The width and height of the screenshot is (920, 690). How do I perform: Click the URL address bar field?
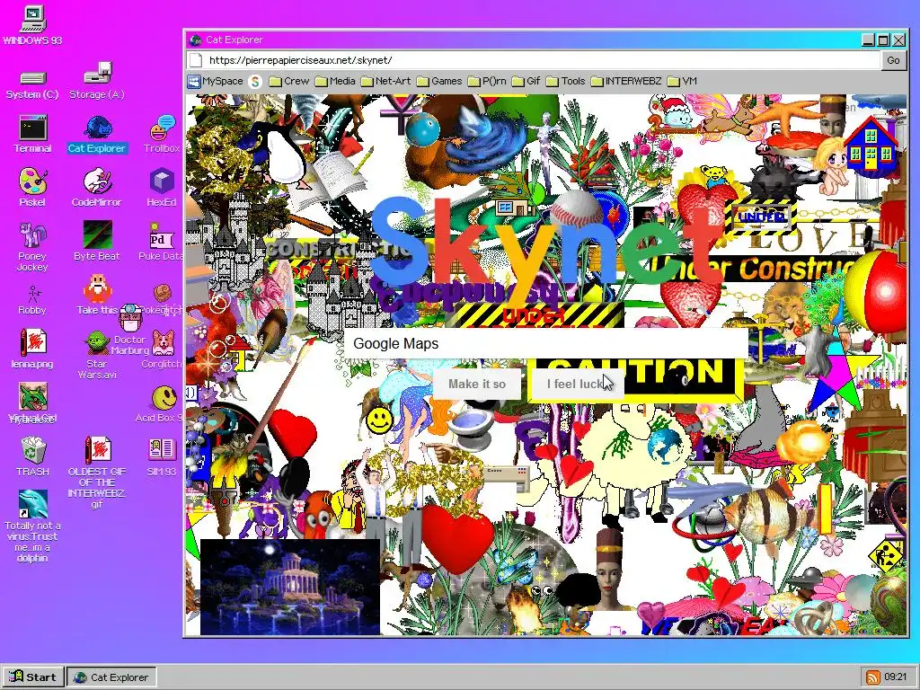(x=534, y=60)
